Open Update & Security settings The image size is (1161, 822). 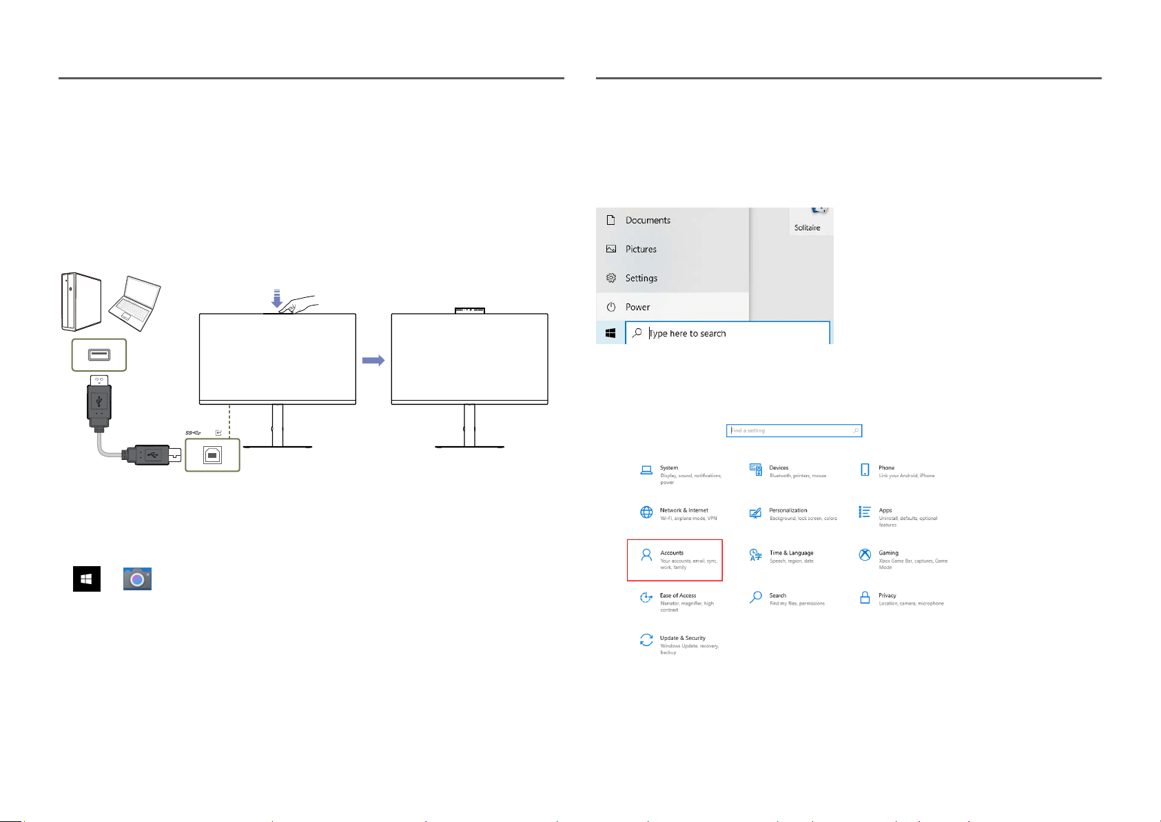tap(679, 645)
